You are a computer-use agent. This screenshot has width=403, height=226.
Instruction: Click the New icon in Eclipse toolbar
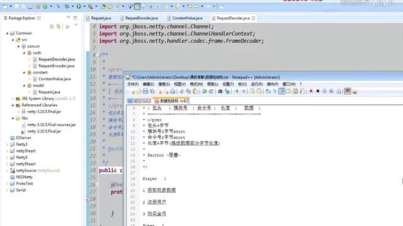click(x=4, y=7)
